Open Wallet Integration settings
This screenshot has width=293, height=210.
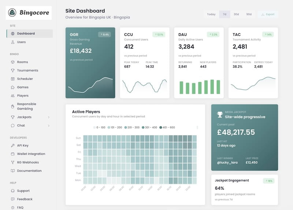(x=30, y=154)
